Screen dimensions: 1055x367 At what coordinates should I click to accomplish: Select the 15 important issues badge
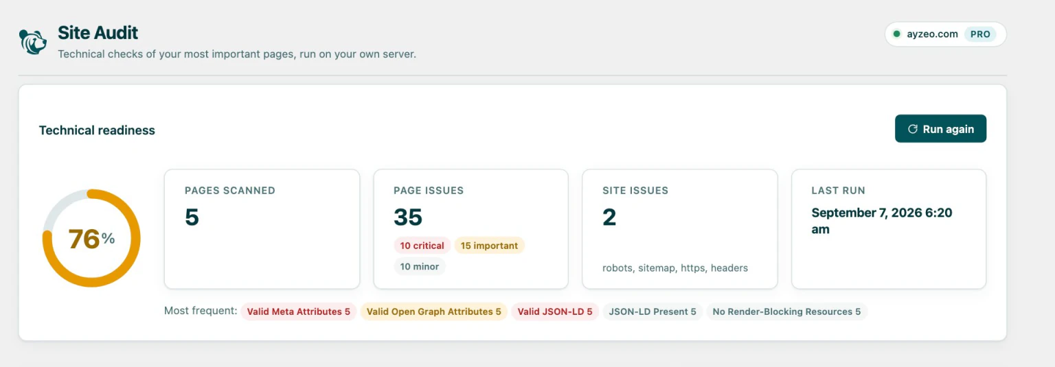(489, 246)
